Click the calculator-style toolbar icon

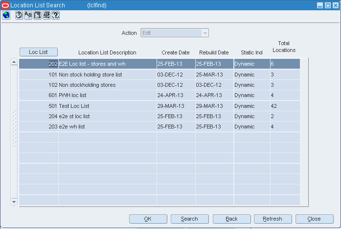click(37, 15)
